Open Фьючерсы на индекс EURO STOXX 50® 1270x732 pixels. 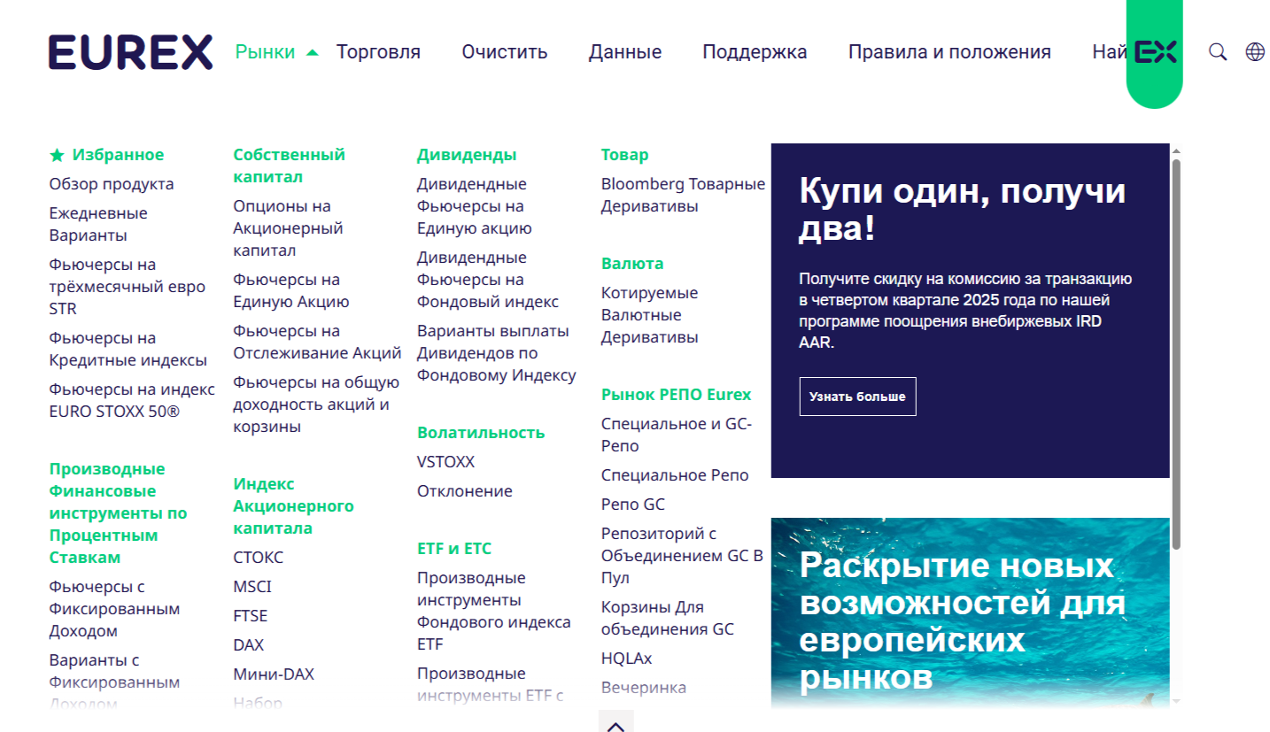click(132, 400)
